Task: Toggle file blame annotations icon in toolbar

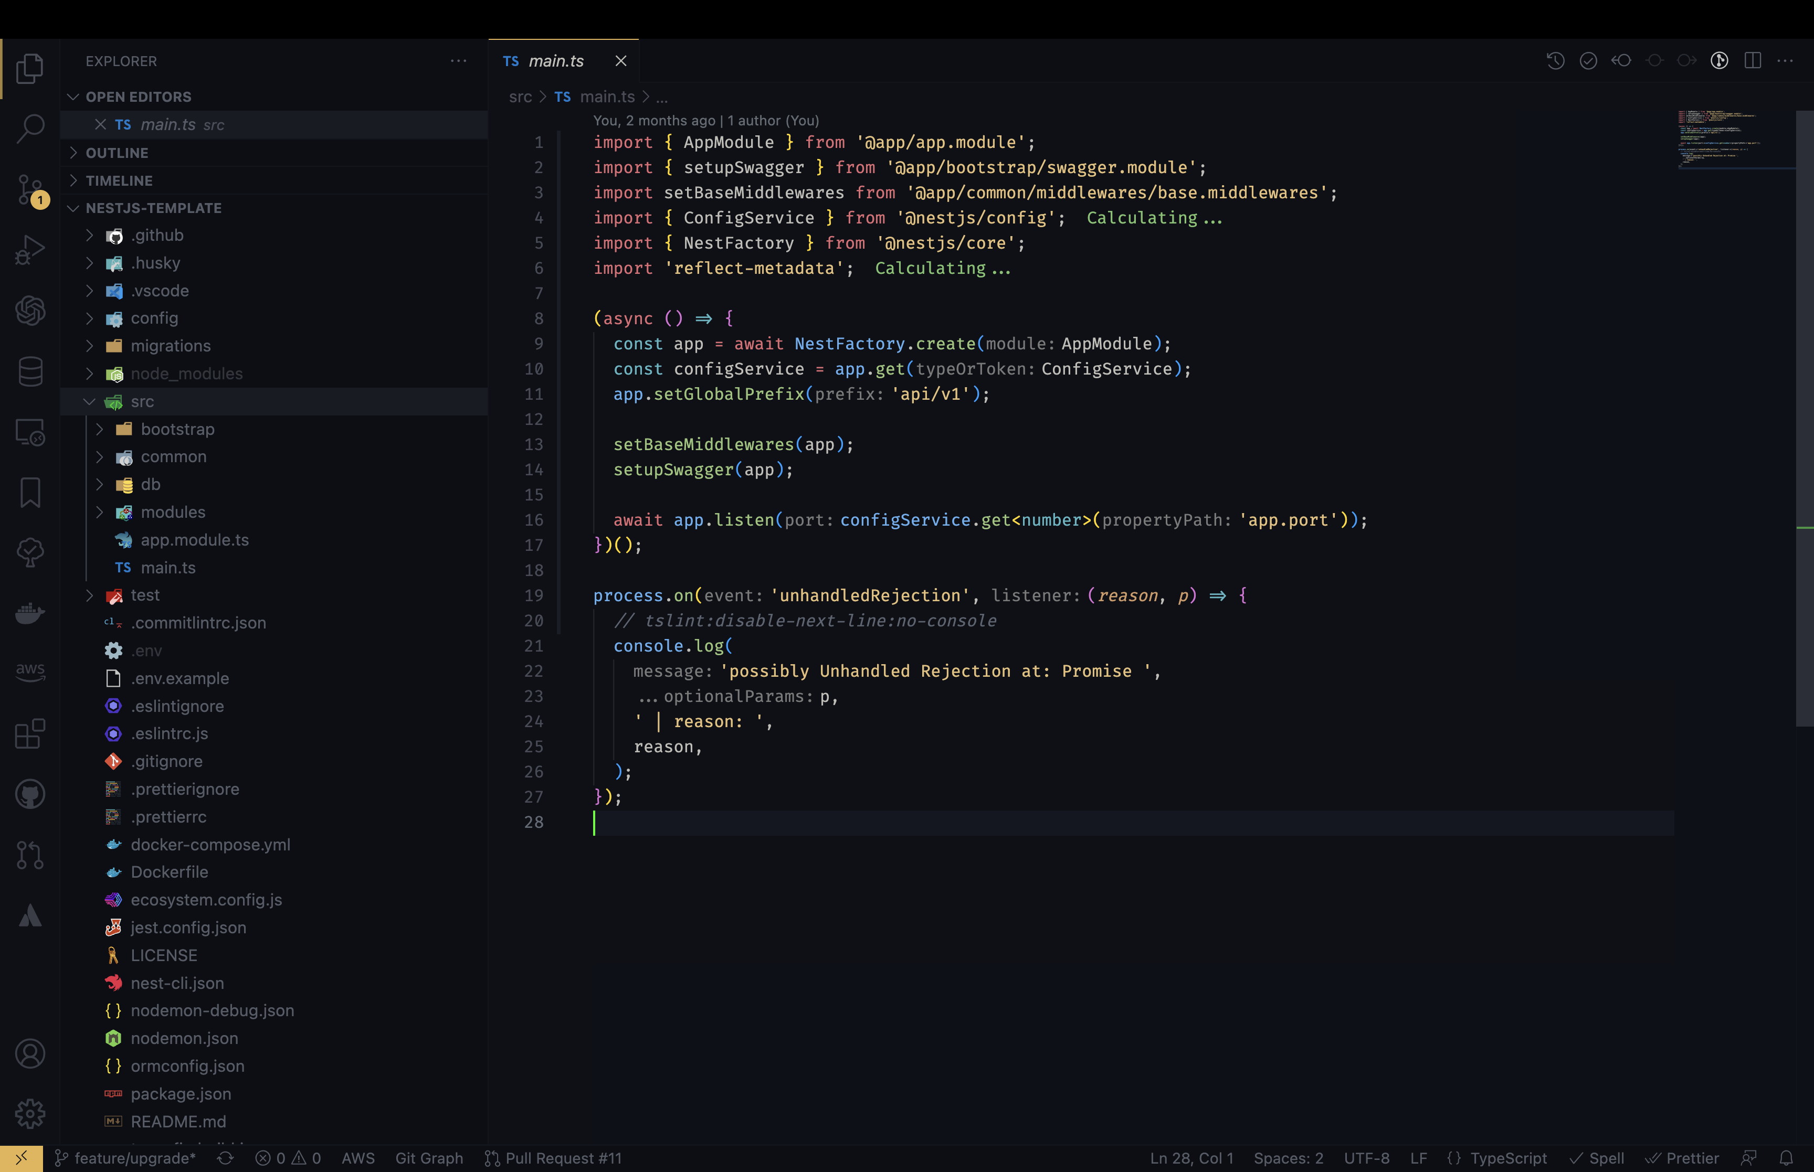Action: tap(1719, 61)
